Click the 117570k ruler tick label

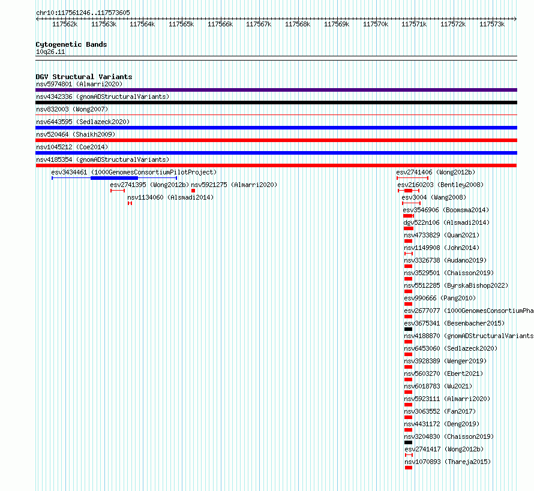click(376, 24)
